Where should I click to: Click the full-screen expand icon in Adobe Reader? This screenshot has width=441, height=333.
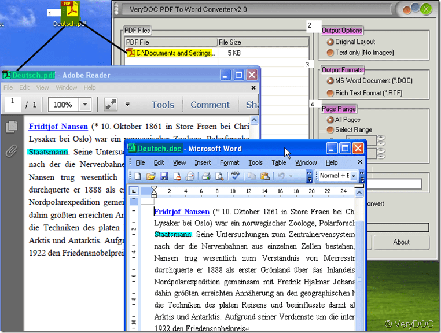111,105
